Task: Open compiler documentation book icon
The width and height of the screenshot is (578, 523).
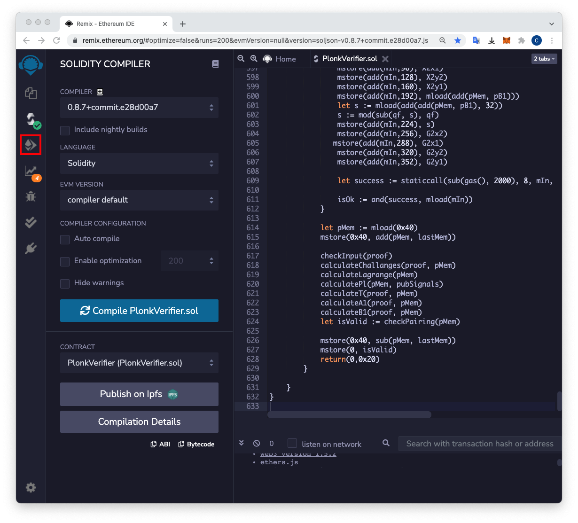Action: pos(215,64)
